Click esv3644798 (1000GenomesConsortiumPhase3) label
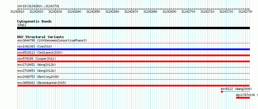Image resolution: width=258 pixels, height=109 pixels. coord(52,40)
